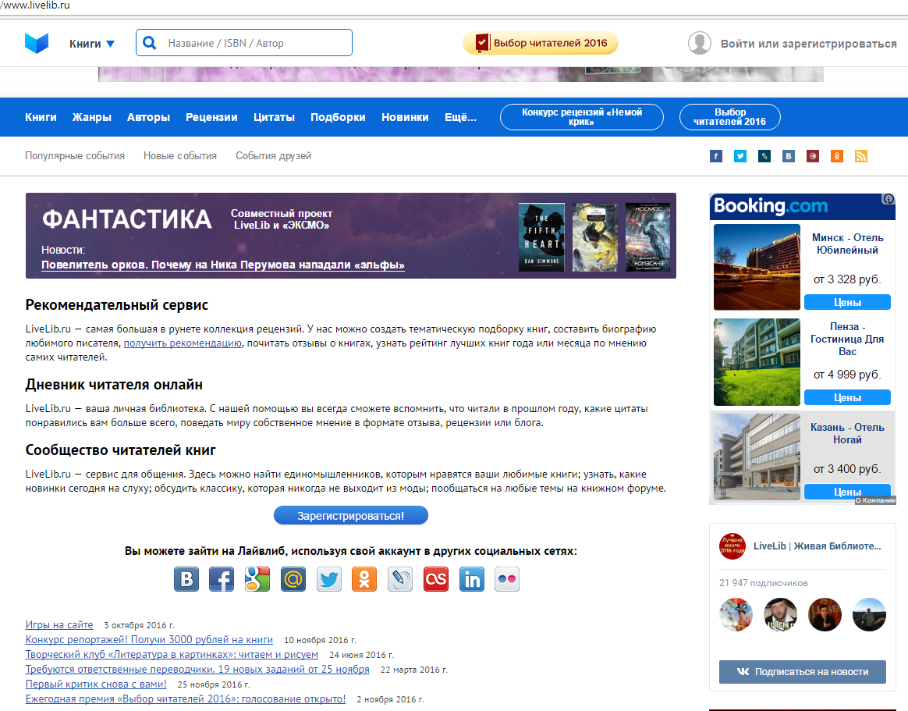Viewport: 908px width, 711px height.
Task: Click the small dark red round share icon
Action: click(813, 156)
